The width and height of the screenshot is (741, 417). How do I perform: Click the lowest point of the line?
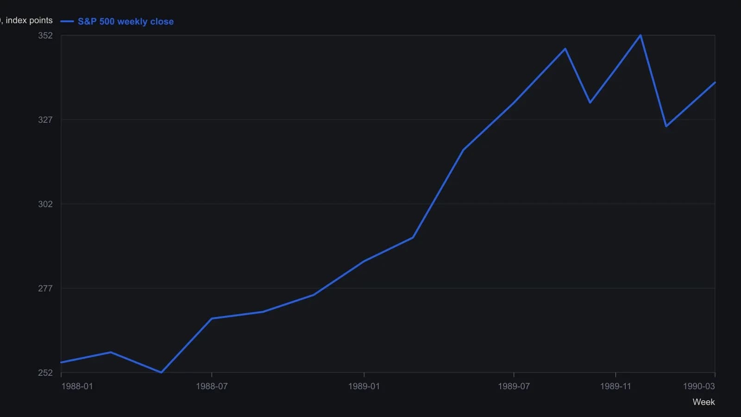(x=161, y=372)
